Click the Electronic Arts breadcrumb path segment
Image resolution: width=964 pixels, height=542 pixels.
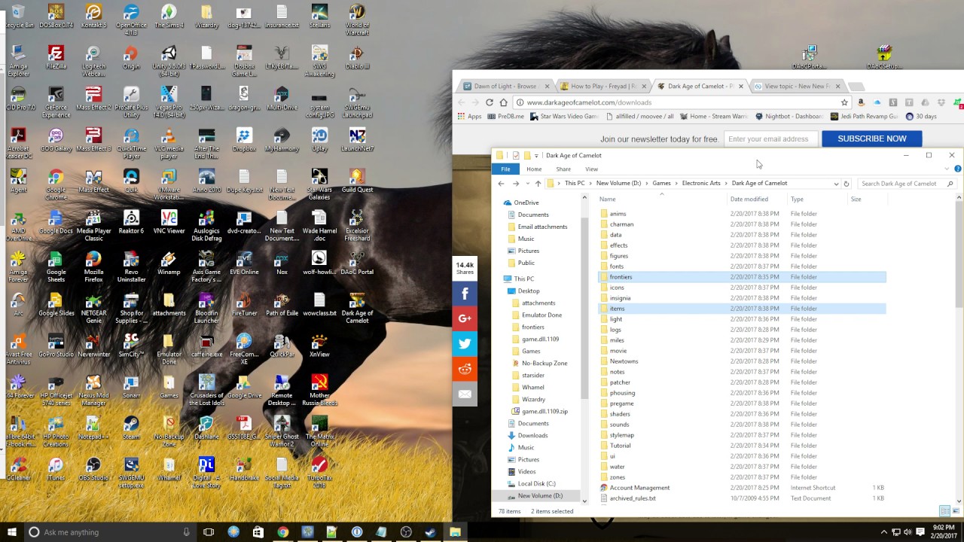coord(701,183)
